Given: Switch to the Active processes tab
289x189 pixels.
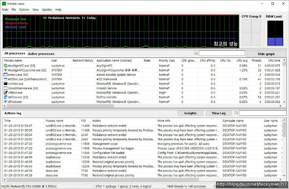Looking at the screenshot, I should point(41,54).
